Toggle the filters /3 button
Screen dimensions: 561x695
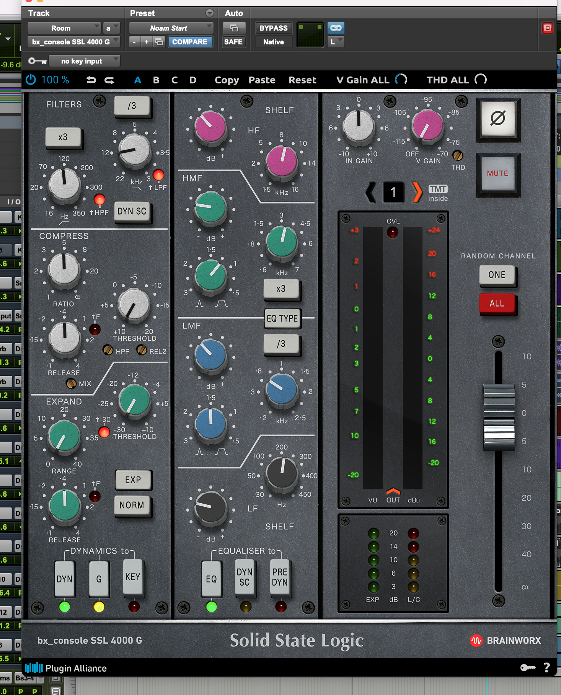coord(132,106)
